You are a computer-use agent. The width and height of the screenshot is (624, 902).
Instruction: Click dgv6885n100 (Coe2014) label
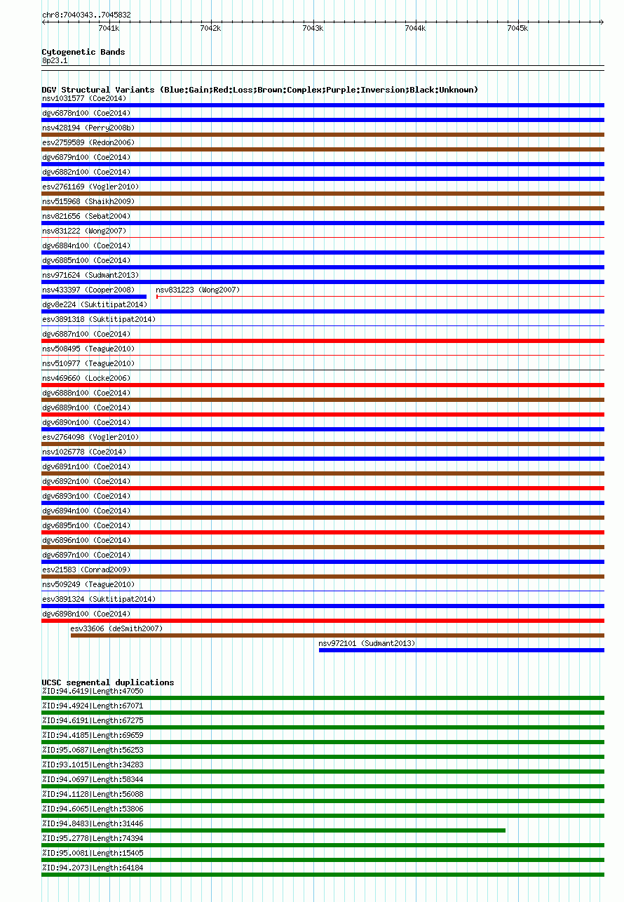tap(86, 260)
